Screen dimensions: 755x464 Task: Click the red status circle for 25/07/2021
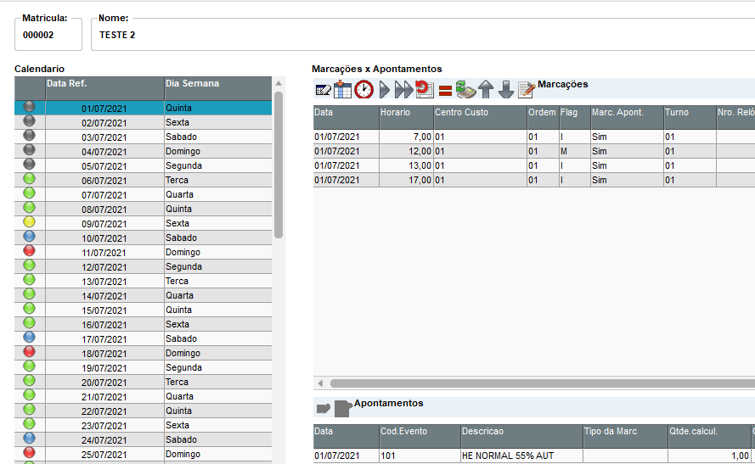pos(30,453)
